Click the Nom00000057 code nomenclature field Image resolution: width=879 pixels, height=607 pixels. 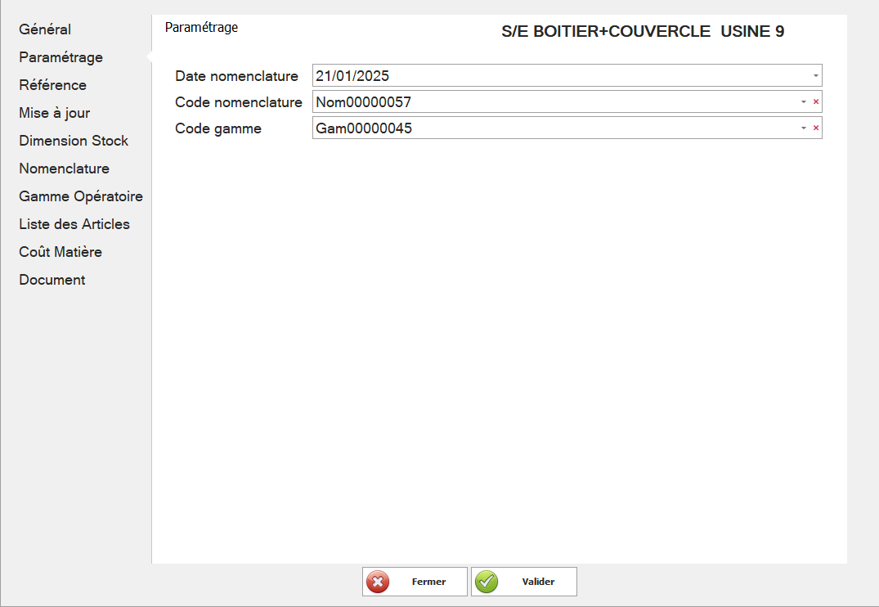tap(548, 102)
